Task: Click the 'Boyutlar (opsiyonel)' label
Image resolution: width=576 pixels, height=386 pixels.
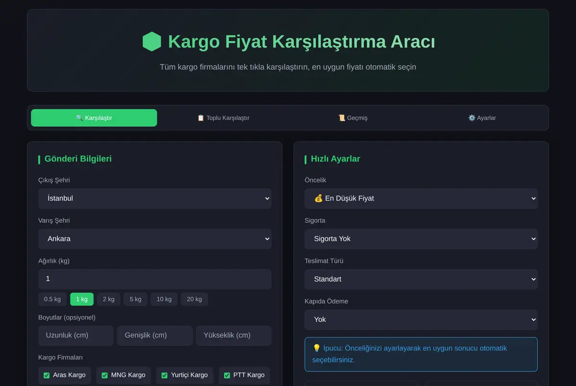Action: (67, 318)
